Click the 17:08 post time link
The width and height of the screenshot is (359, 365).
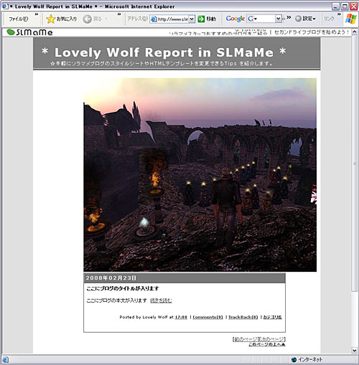pos(181,317)
